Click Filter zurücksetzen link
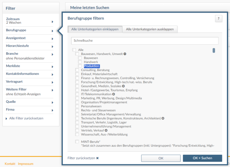The height and width of the screenshot is (167, 230). tap(81, 158)
